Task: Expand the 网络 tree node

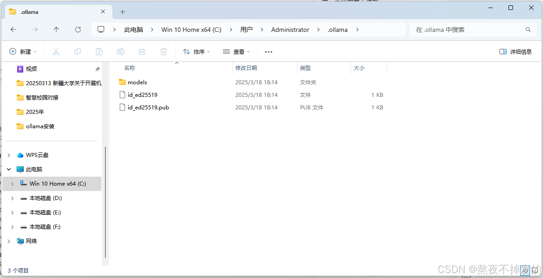Action: click(x=9, y=241)
